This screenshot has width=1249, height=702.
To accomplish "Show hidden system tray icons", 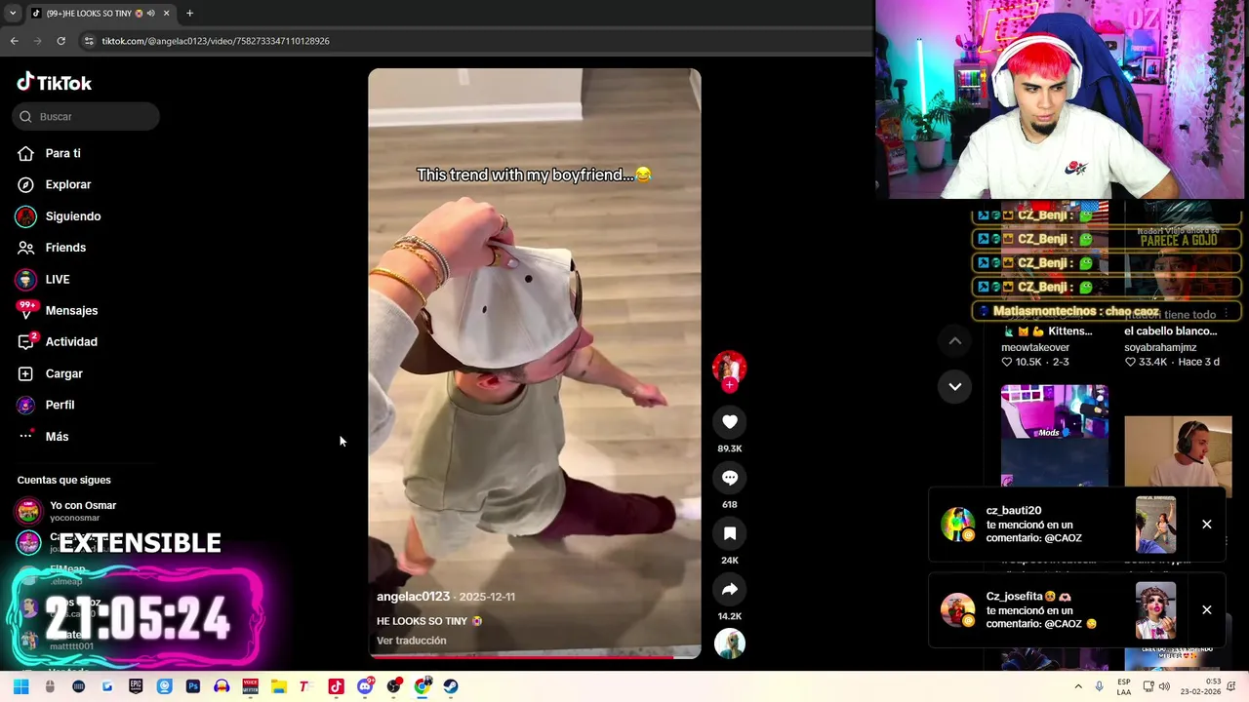I will (1078, 686).
